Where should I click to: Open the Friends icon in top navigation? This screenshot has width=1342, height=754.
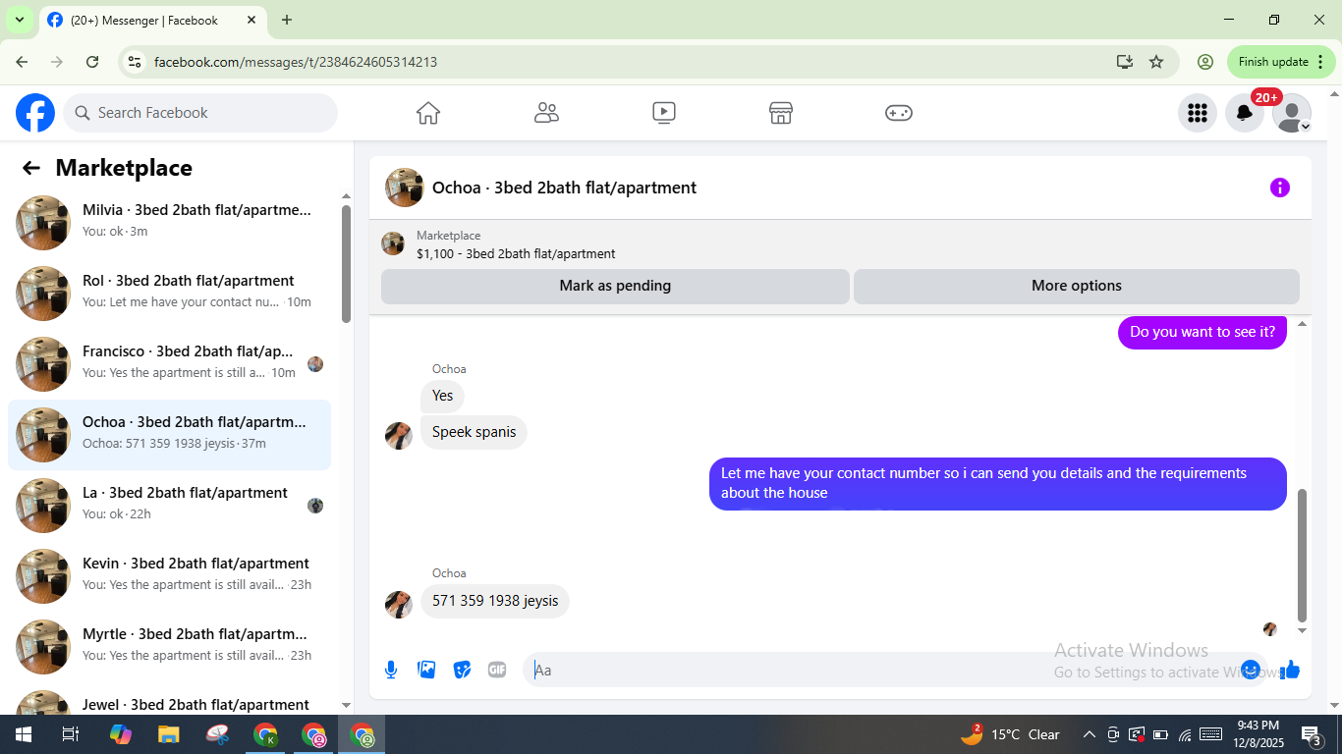click(546, 113)
